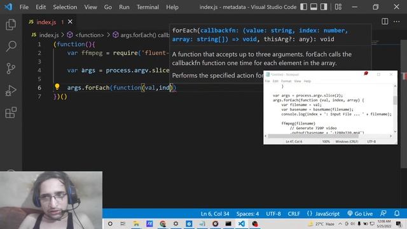The height and width of the screenshot is (229, 407).
Task: Open Windows action center notification icon
Action: pos(399,223)
